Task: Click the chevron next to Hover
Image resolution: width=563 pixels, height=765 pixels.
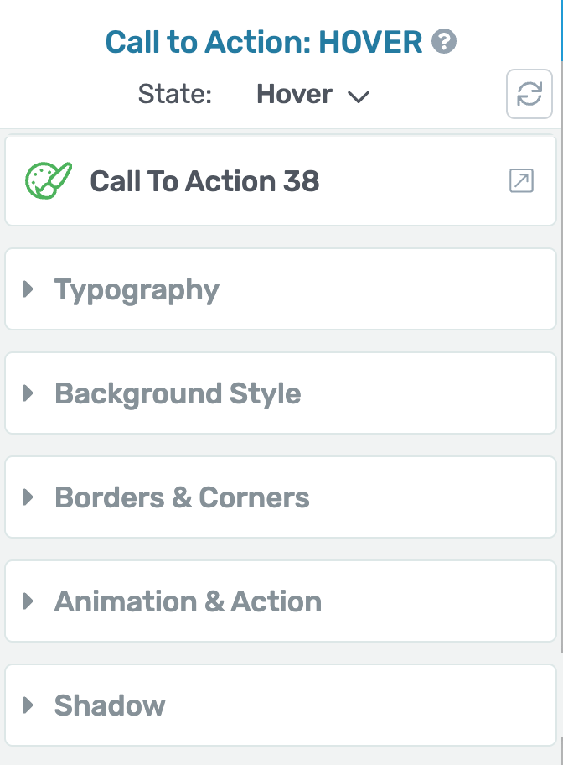Action: point(359,96)
